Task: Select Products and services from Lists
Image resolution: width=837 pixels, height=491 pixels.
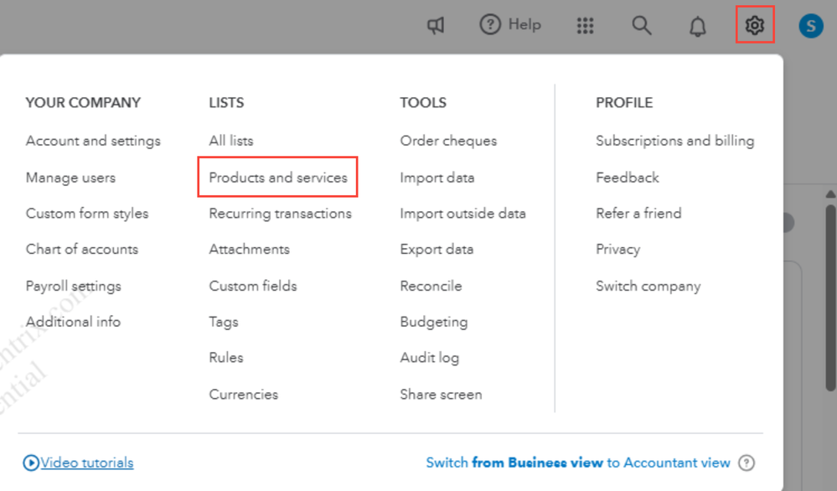Action: (277, 177)
